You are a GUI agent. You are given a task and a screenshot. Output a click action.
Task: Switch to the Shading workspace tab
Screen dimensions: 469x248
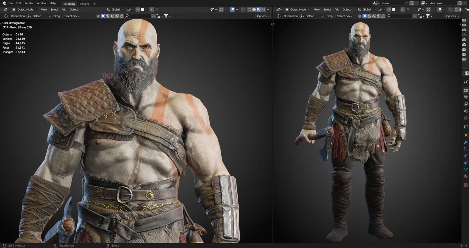click(84, 4)
